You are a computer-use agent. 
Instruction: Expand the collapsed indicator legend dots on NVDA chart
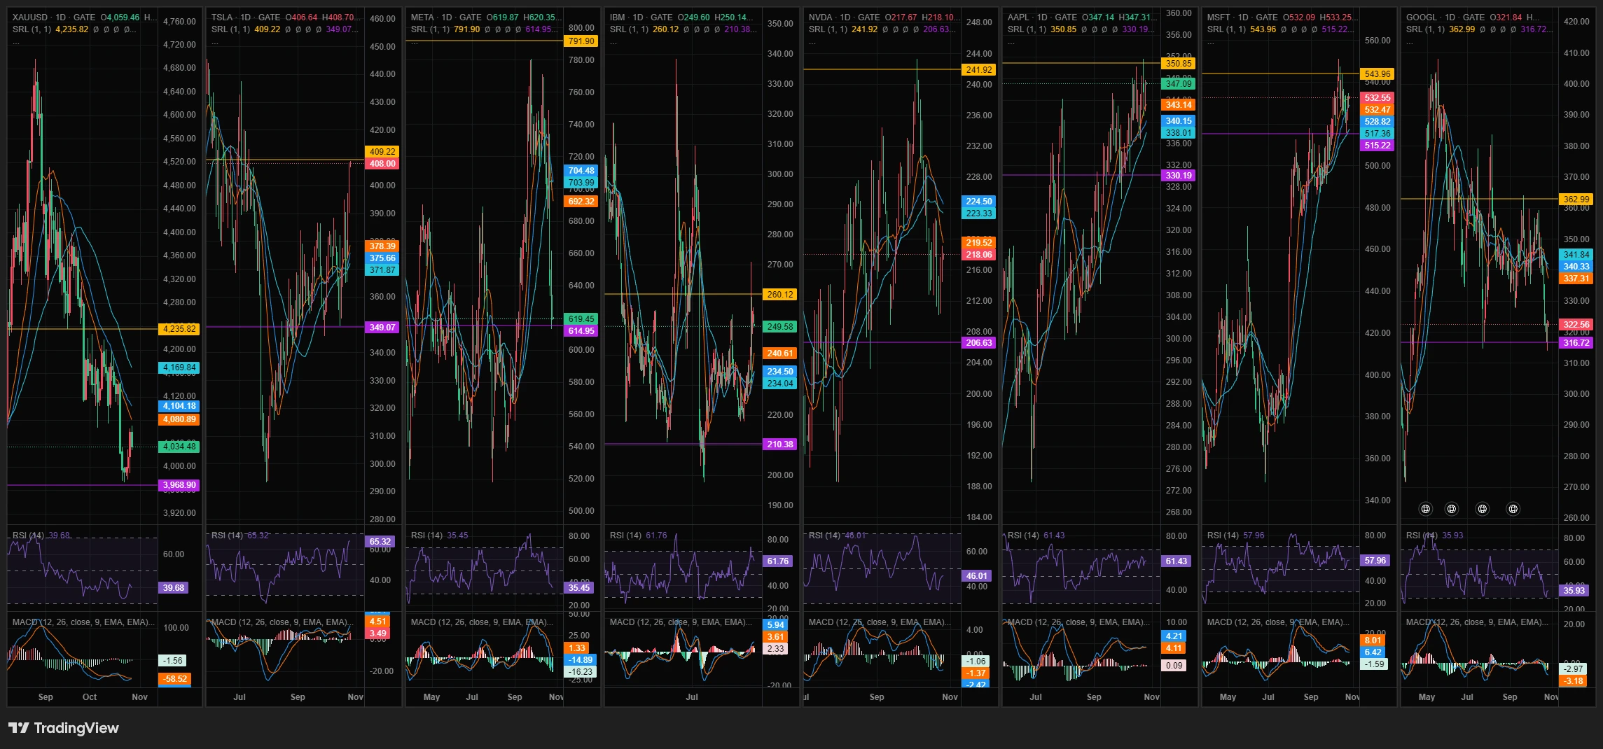812,43
